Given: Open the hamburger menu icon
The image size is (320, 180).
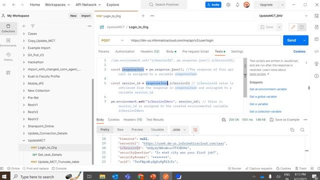Looking at the screenshot, I should [x=4, y=4].
